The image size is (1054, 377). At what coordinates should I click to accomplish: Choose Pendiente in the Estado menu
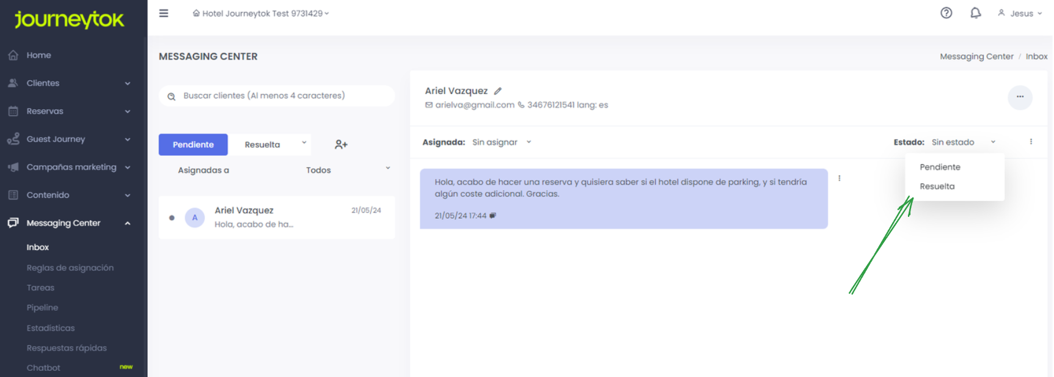[940, 167]
